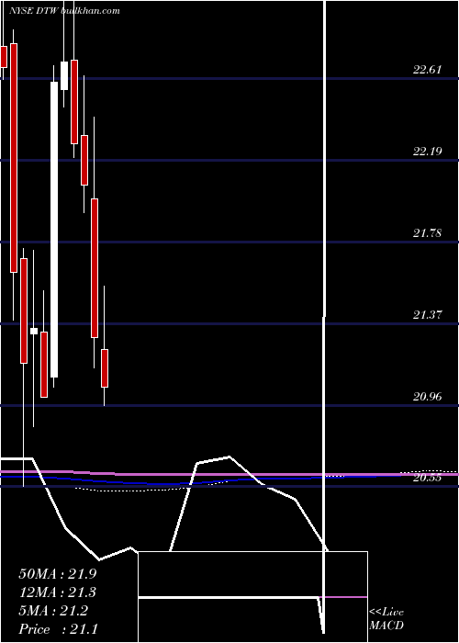
Task: Click the 12MA : 21.3 readout
Action: pos(58,592)
